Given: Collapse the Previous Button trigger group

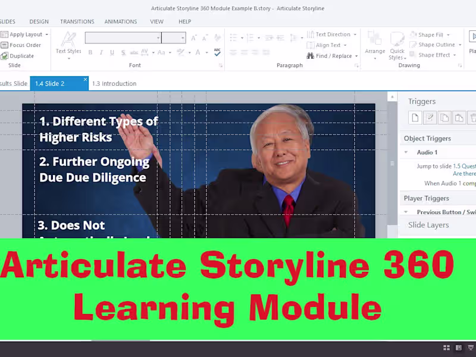Looking at the screenshot, I should point(406,212).
